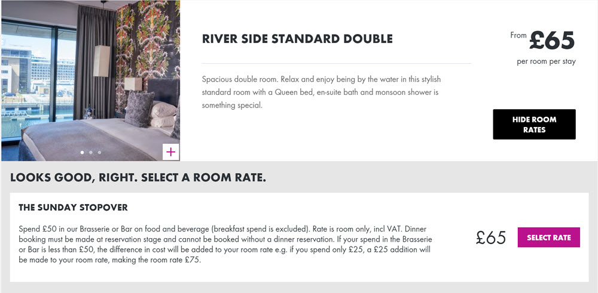Click the large From £65 price

(x=551, y=41)
